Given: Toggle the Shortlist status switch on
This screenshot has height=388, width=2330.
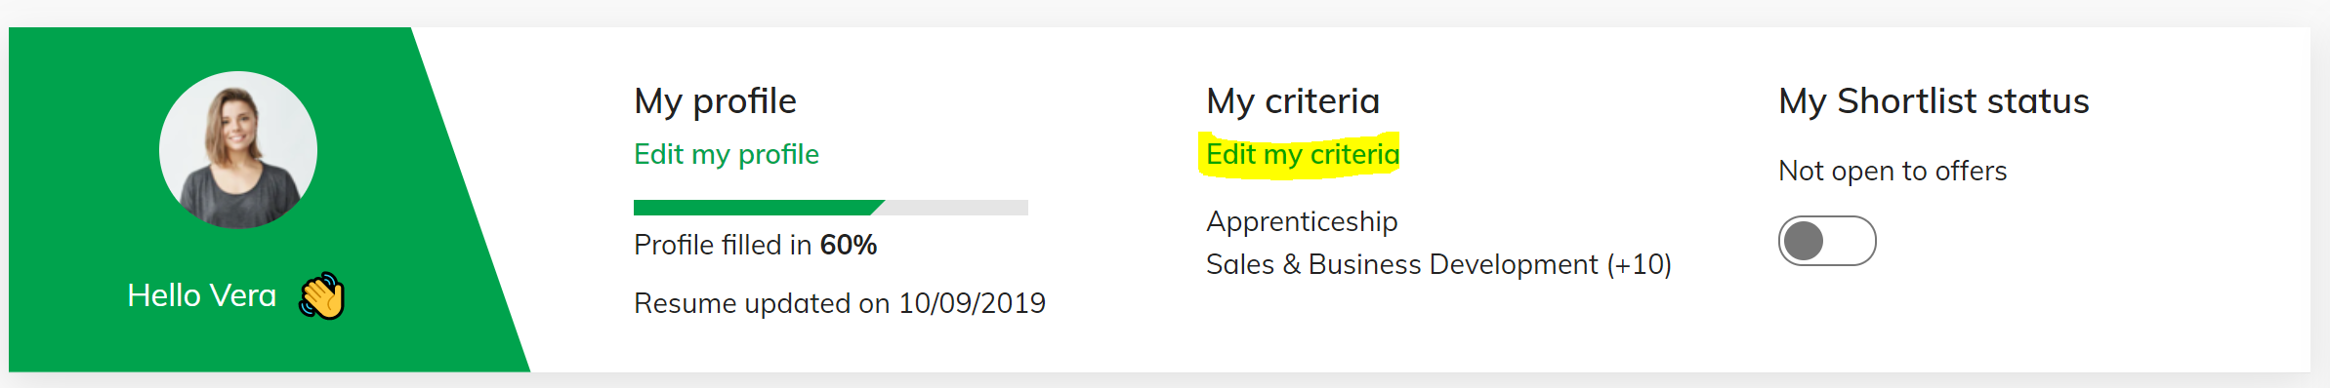Looking at the screenshot, I should tap(1827, 241).
